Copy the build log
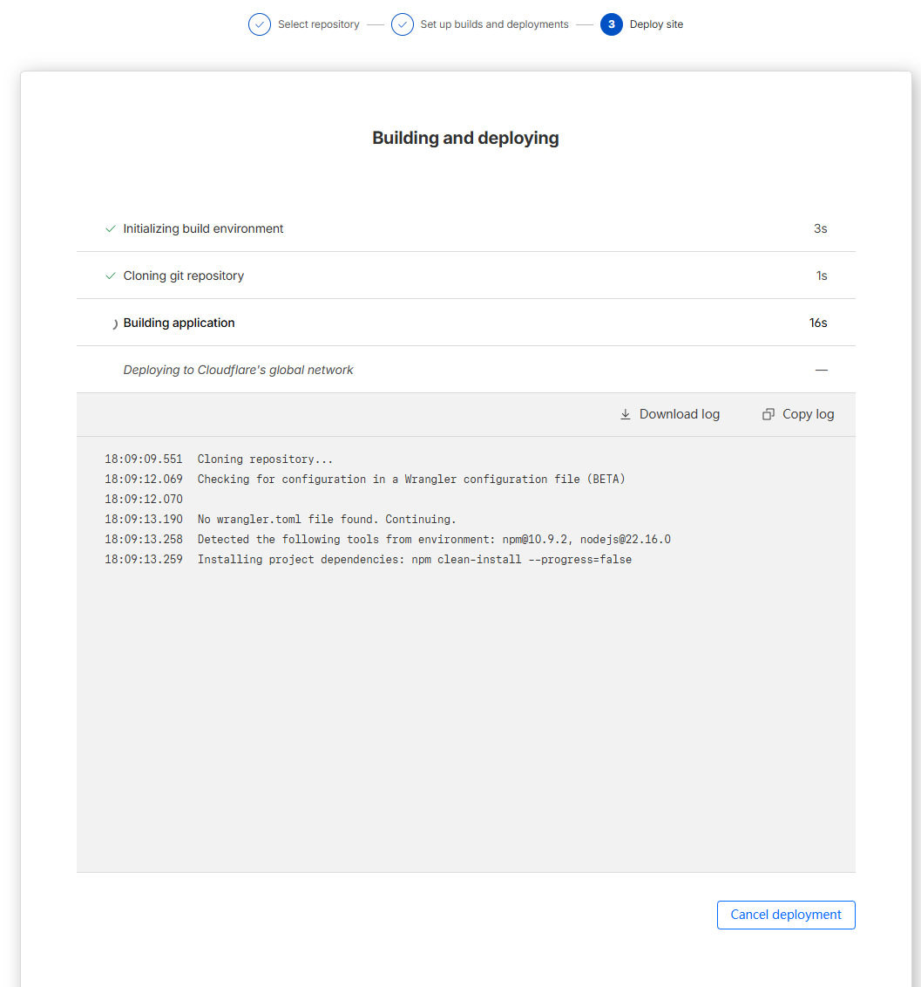 [x=798, y=414]
